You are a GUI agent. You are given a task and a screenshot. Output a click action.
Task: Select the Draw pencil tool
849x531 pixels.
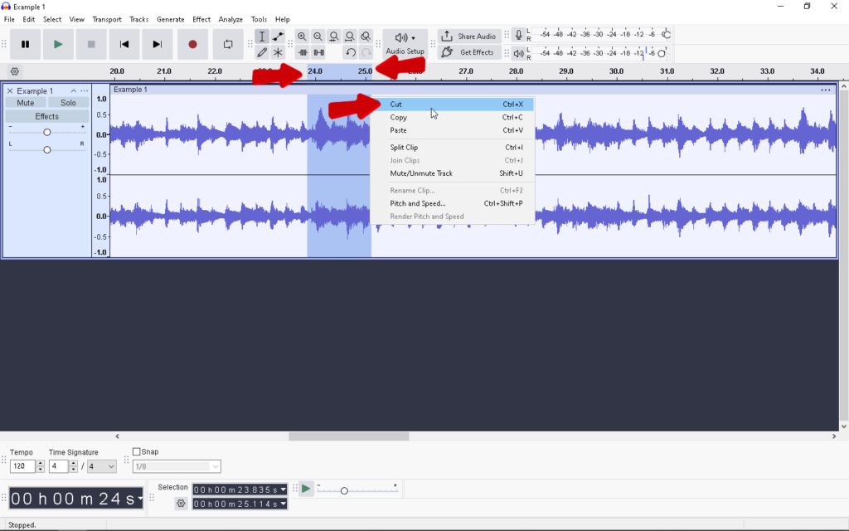point(262,52)
